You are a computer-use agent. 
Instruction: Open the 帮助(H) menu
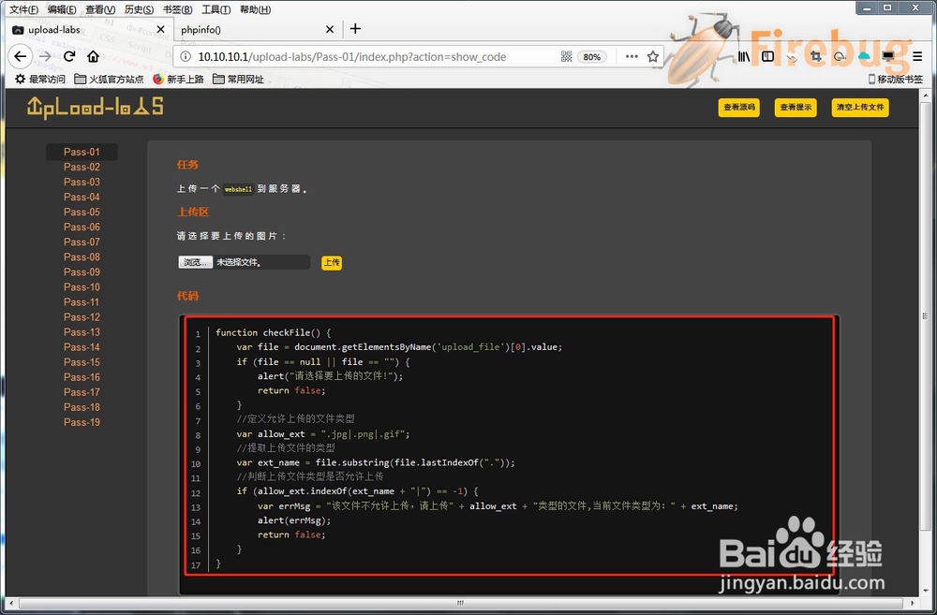pyautogui.click(x=255, y=9)
